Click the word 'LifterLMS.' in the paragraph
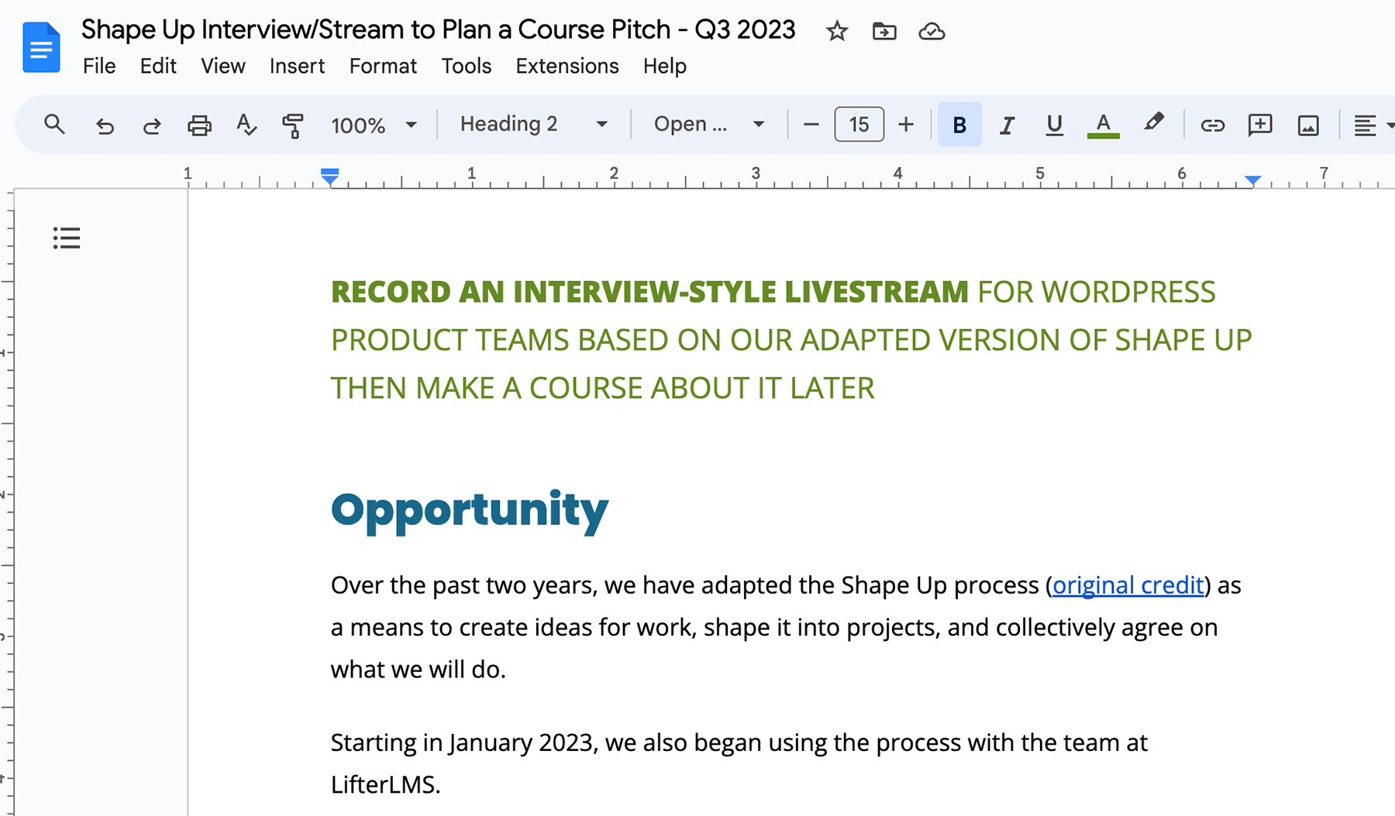The width and height of the screenshot is (1395, 816). [386, 784]
